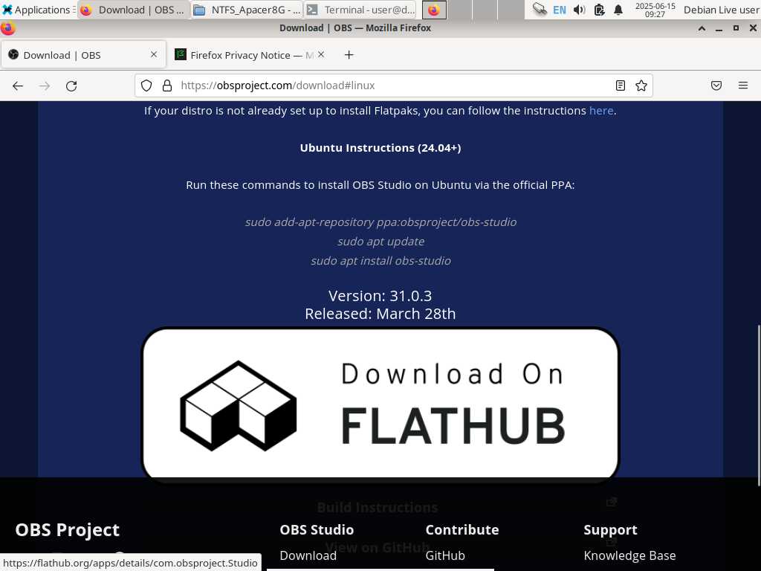
Task: Open the Firefox hamburger application menu
Action: [743, 86]
